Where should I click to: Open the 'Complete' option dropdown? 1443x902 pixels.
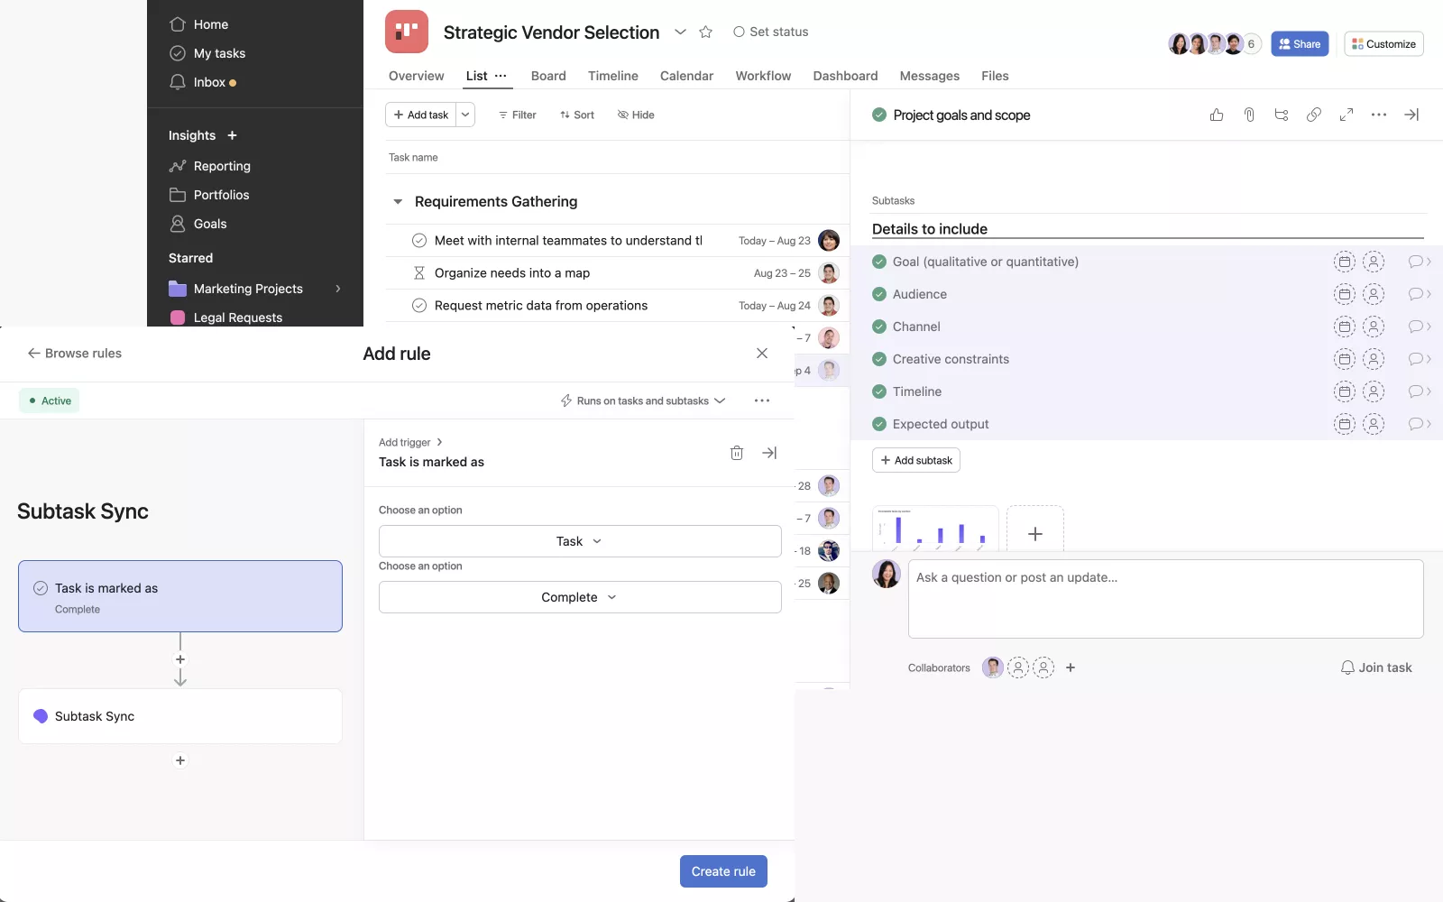[580, 597]
